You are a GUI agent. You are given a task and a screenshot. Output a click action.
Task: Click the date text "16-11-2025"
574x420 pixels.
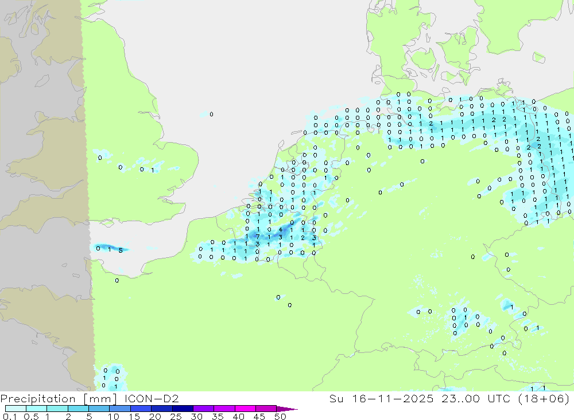click(393, 398)
